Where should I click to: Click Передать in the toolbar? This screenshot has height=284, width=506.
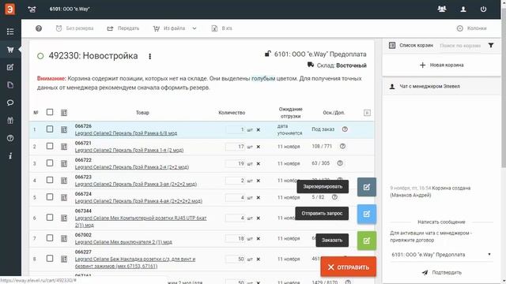[123, 28]
